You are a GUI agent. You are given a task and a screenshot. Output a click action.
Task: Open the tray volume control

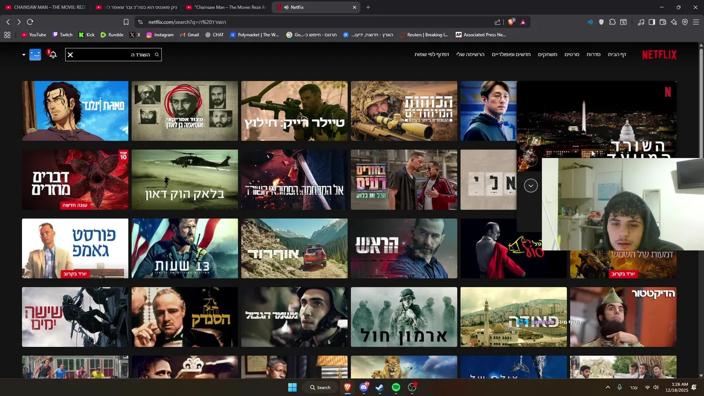(x=656, y=387)
